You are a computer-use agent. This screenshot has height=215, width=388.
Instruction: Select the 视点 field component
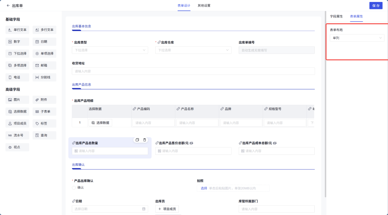pyautogui.click(x=17, y=147)
